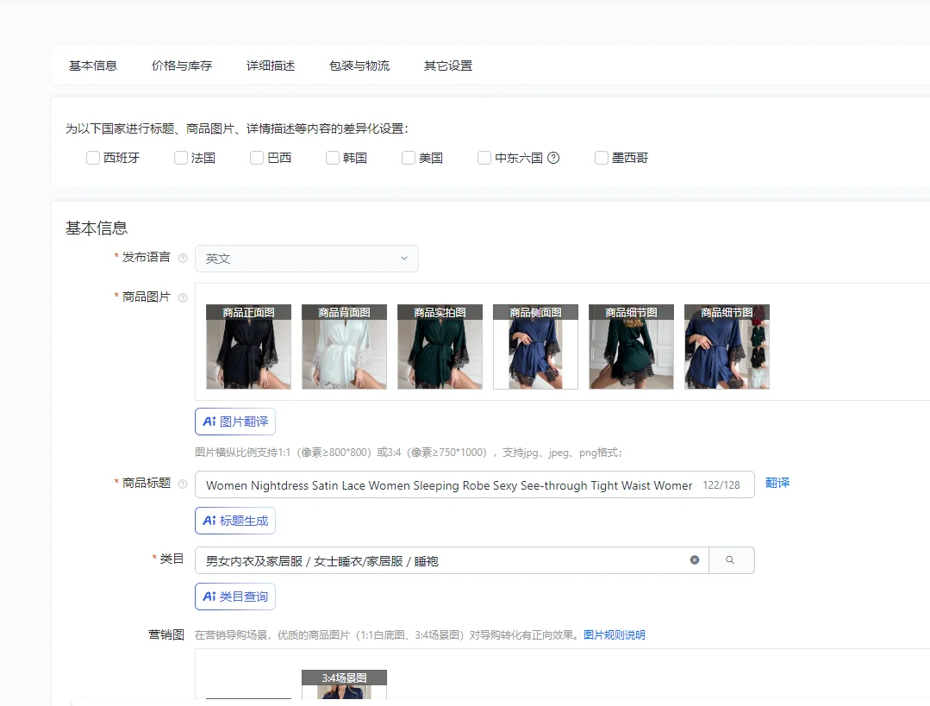Open 图片规则说明 link
930x706 pixels.
614,635
